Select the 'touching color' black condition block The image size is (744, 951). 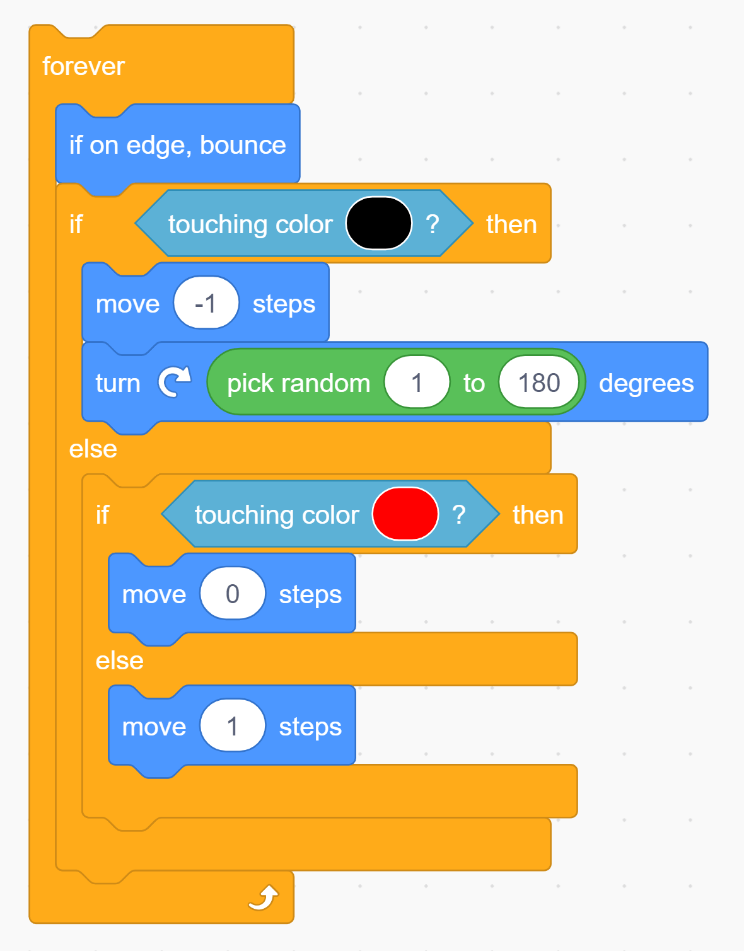click(250, 224)
